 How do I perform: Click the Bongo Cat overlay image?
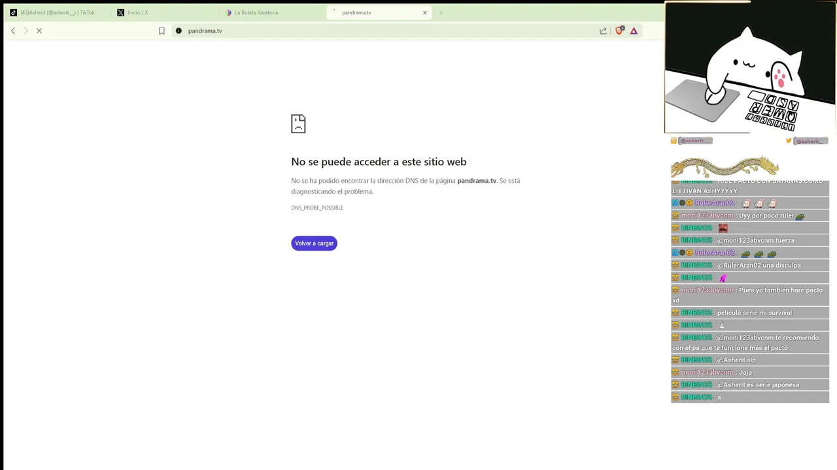pyautogui.click(x=750, y=67)
